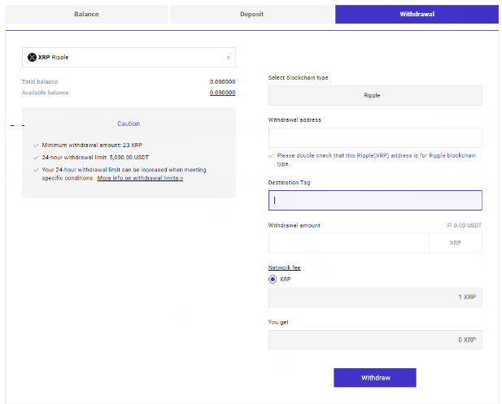Select the Withdrawal tab

[417, 14]
